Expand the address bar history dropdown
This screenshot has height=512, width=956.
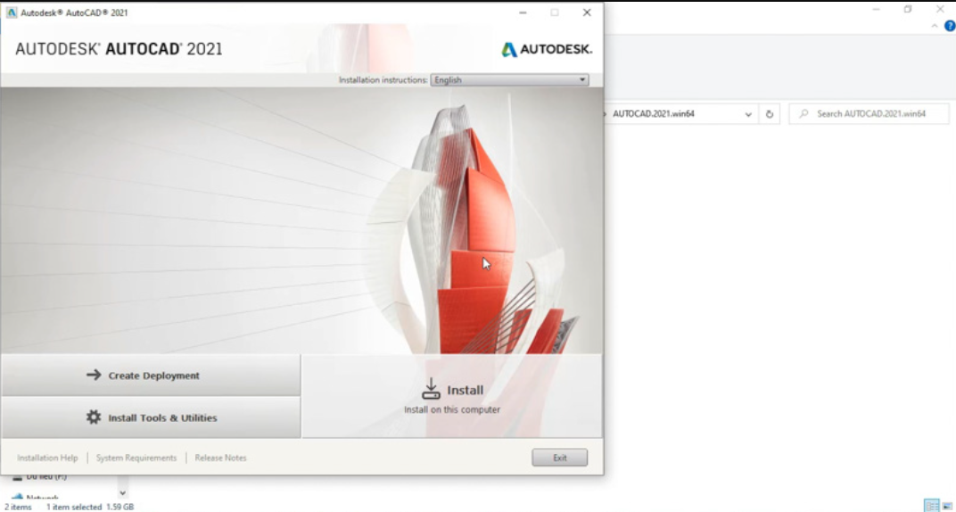748,114
